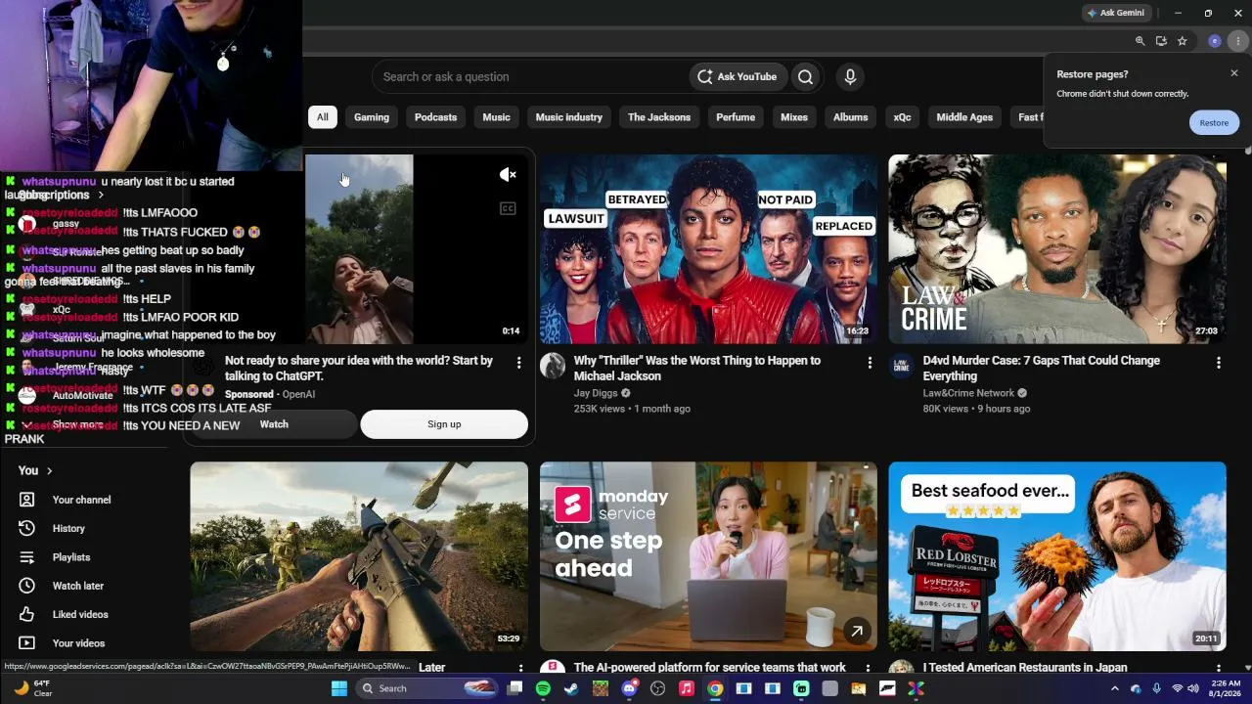This screenshot has height=704, width=1252.
Task: Start voice search with the microphone icon
Action: (850, 77)
